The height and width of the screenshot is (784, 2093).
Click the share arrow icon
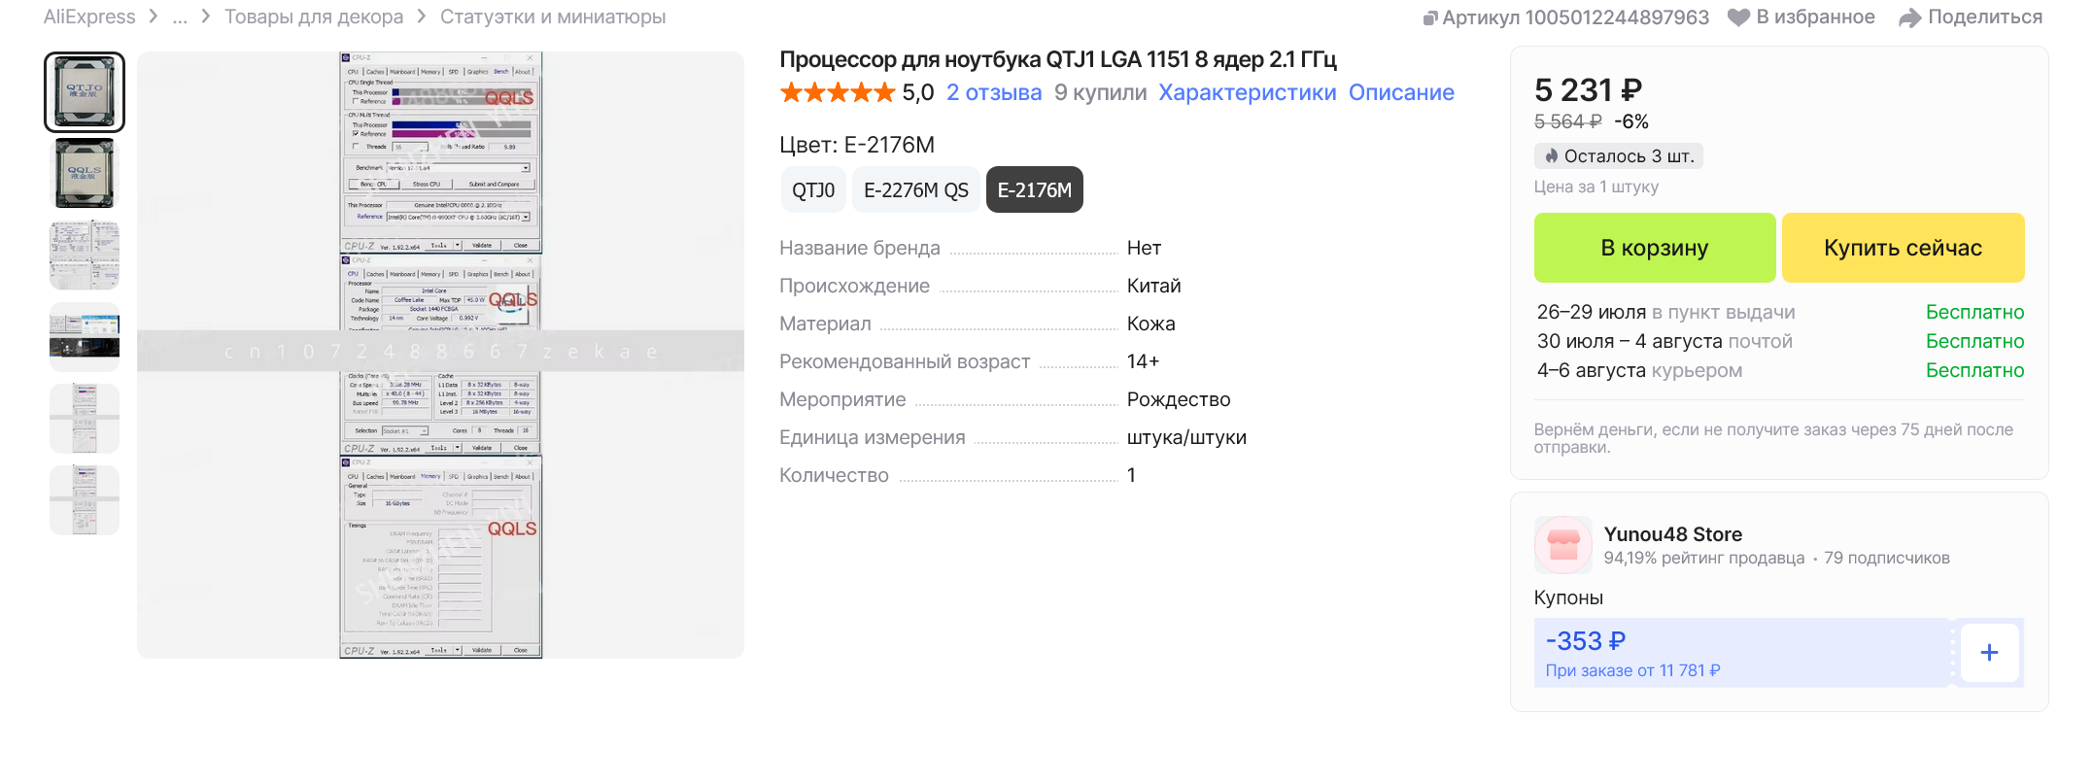tap(1910, 17)
